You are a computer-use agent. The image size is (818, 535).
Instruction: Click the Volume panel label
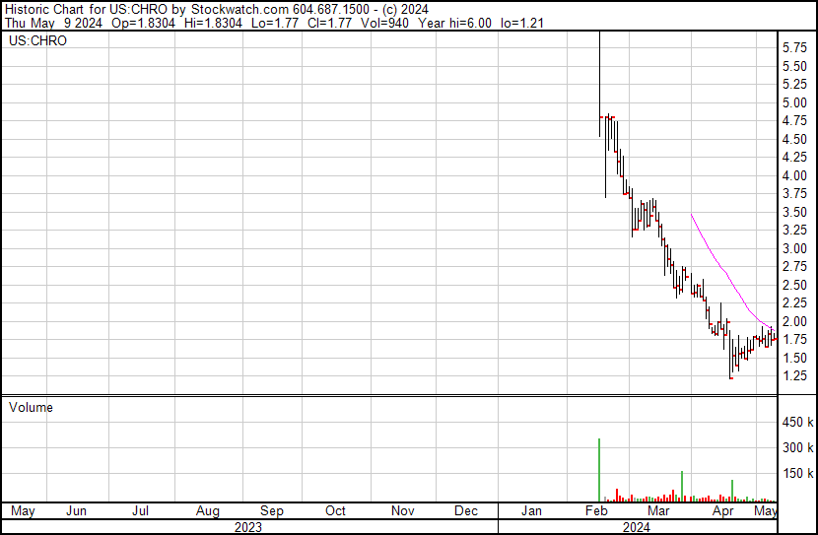pyautogui.click(x=31, y=407)
